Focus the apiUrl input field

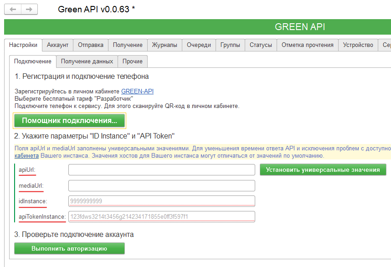coord(161,170)
